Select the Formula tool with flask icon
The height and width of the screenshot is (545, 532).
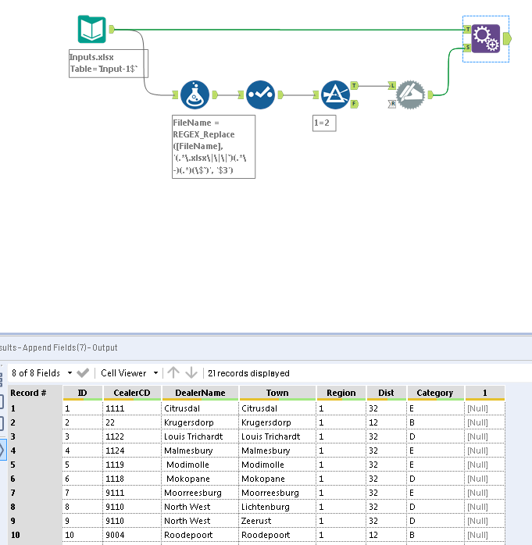click(195, 95)
